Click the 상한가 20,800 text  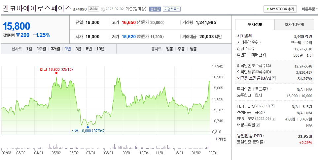click(151, 22)
